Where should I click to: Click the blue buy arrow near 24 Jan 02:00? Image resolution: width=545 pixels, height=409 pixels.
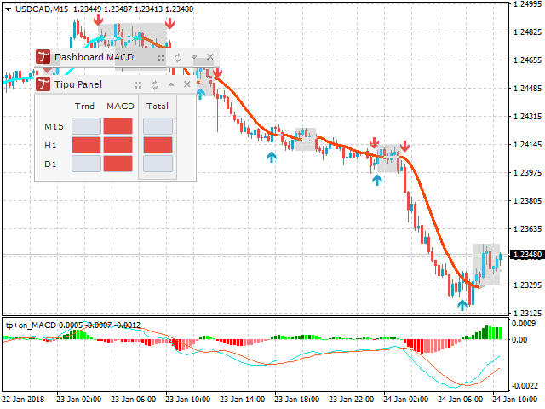pos(377,180)
